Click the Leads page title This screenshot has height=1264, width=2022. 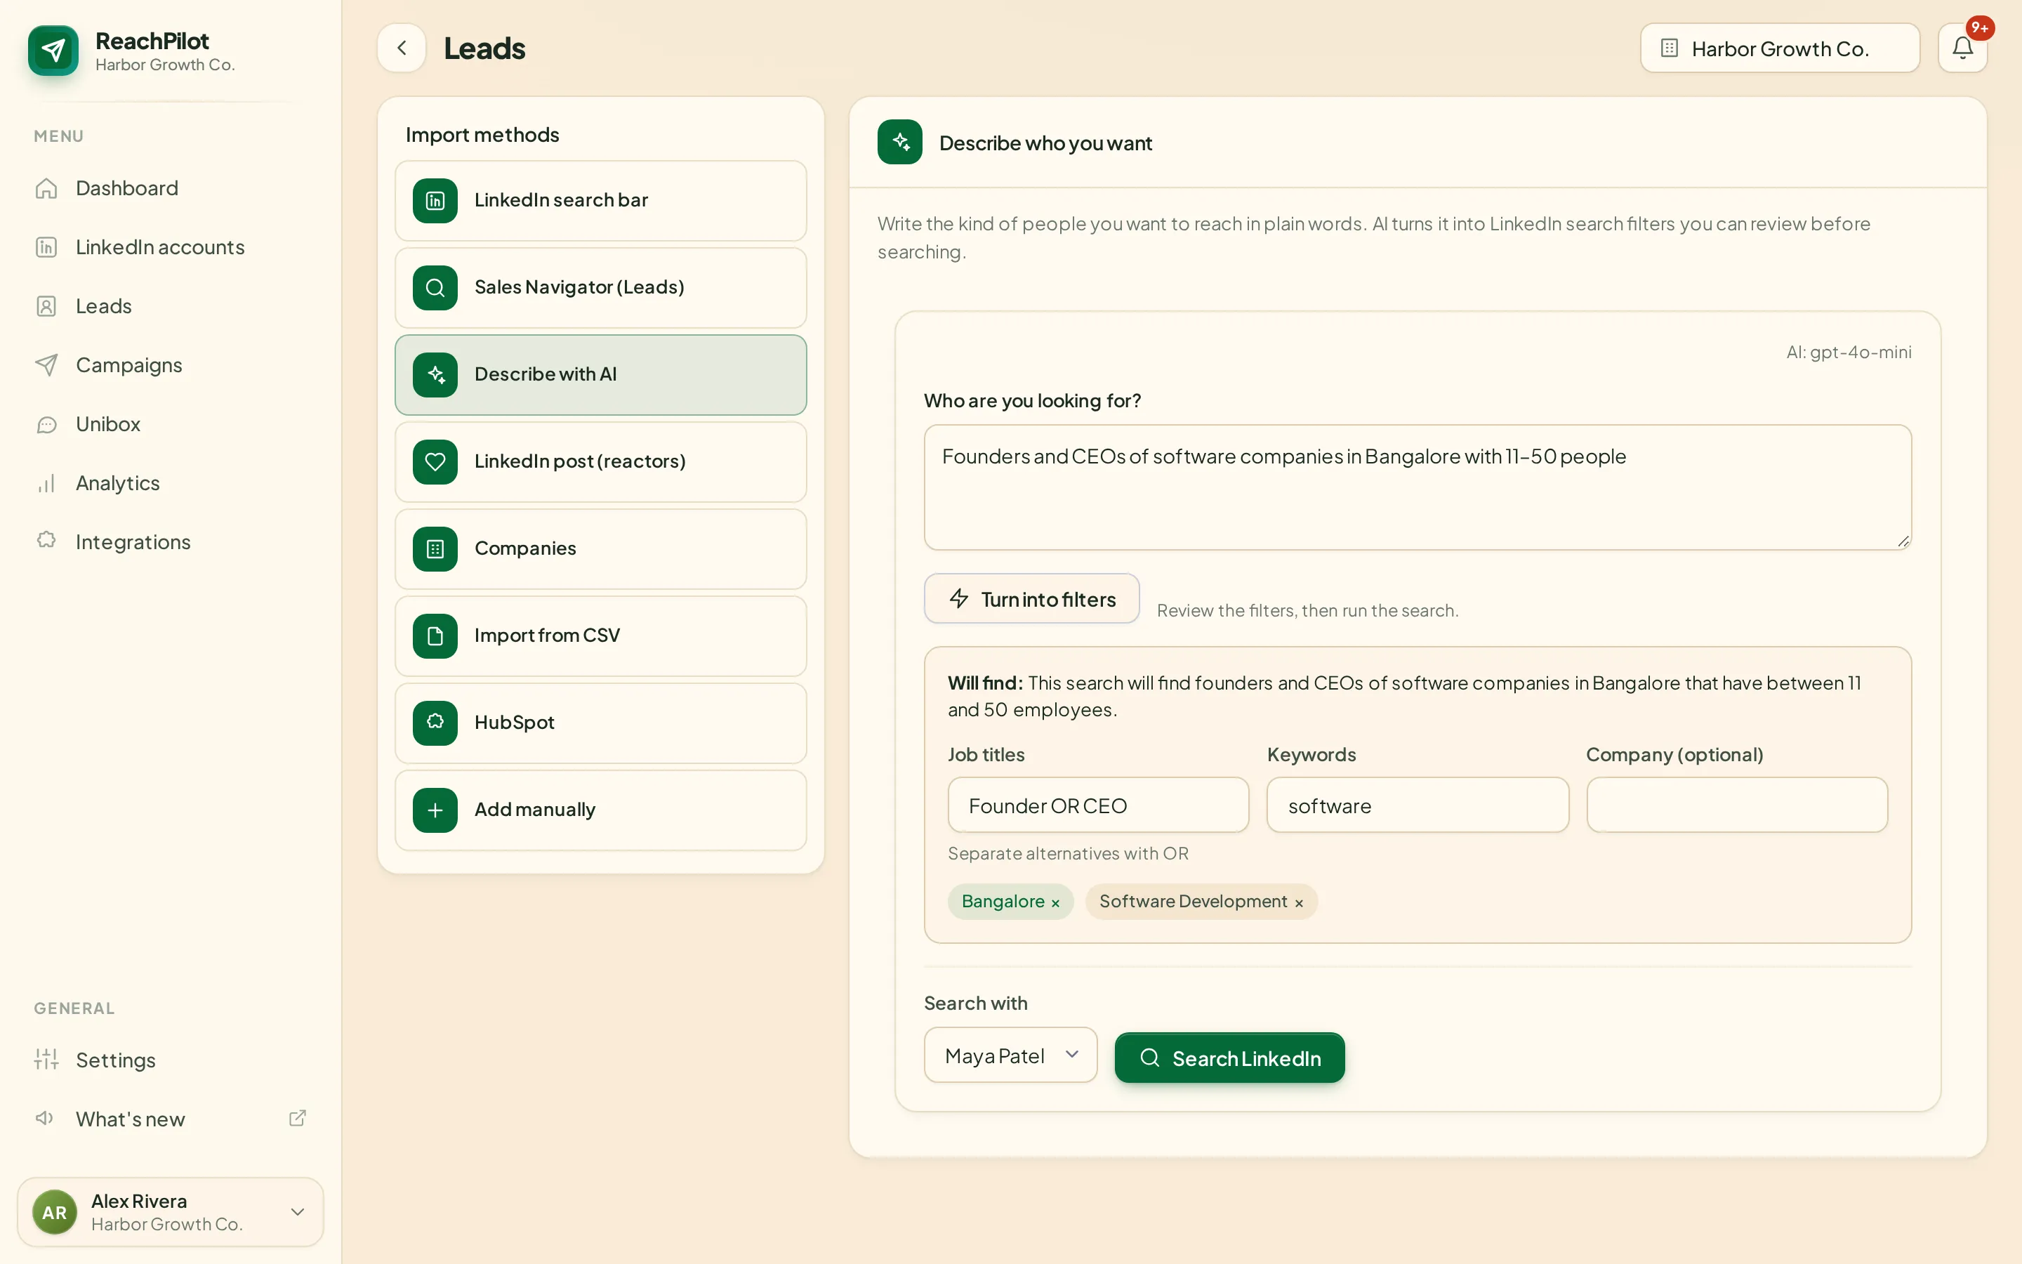coord(484,48)
